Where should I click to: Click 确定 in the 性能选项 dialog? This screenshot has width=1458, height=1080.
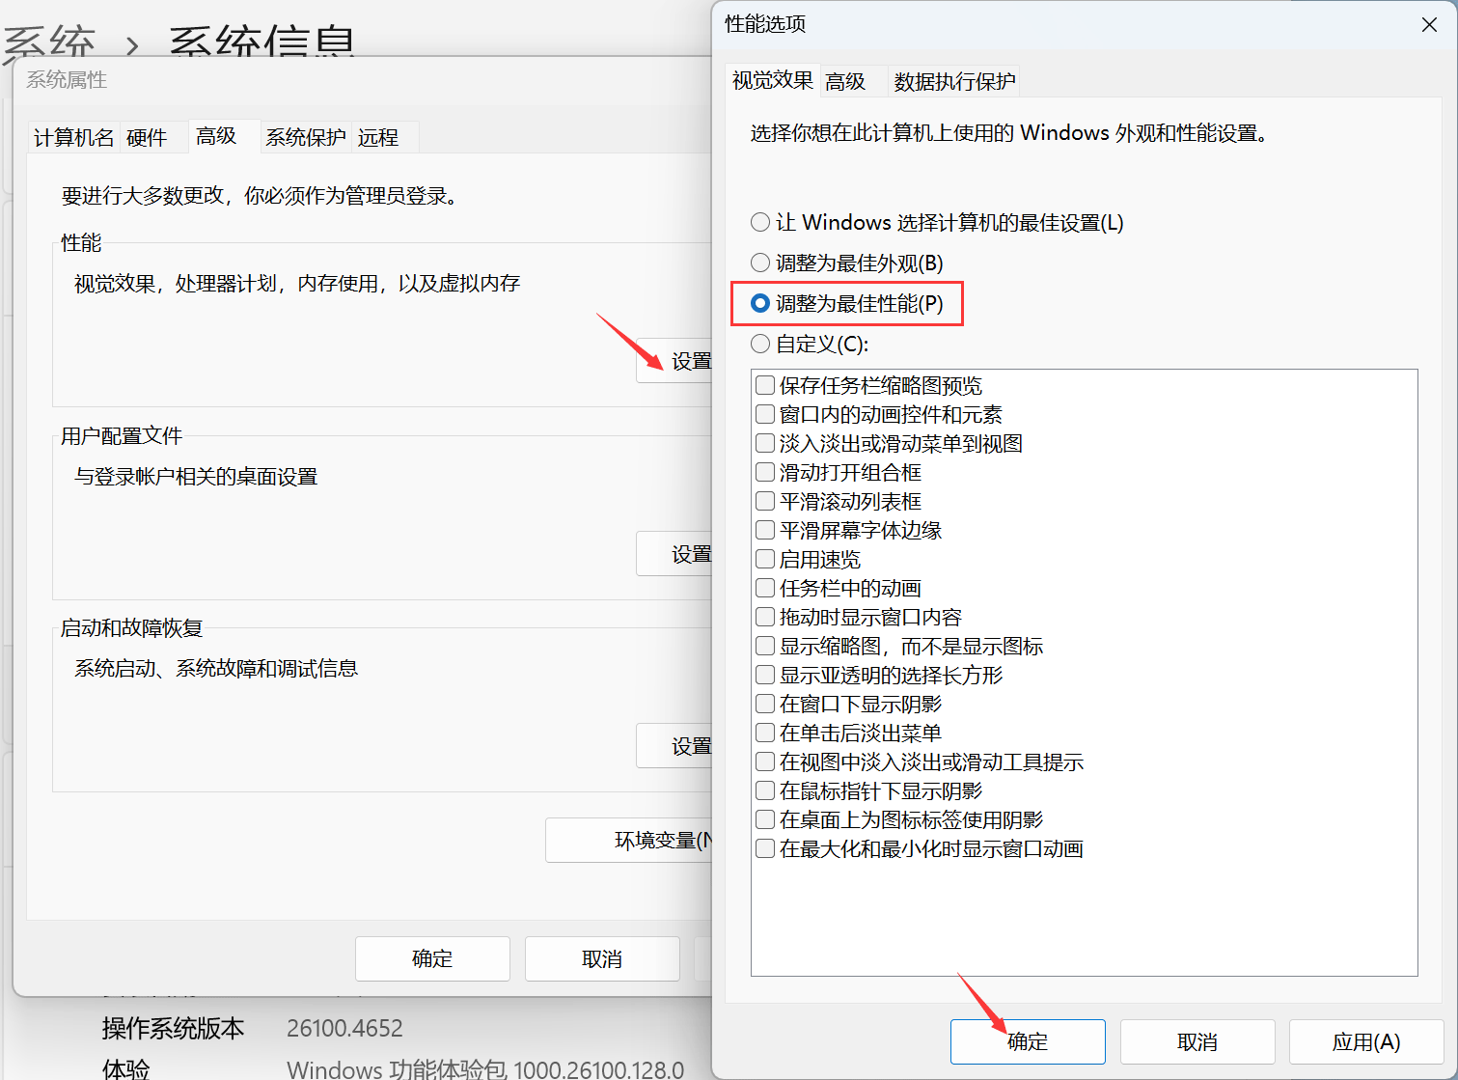pyautogui.click(x=1028, y=1042)
